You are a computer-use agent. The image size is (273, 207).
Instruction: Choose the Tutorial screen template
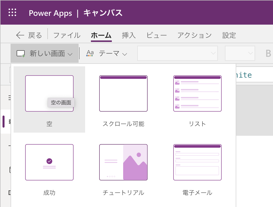pos(123,162)
